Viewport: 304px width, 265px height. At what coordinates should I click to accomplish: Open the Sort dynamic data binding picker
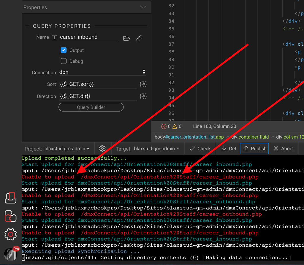tap(143, 84)
